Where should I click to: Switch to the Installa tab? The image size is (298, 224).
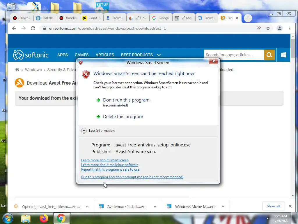click(x=45, y=18)
